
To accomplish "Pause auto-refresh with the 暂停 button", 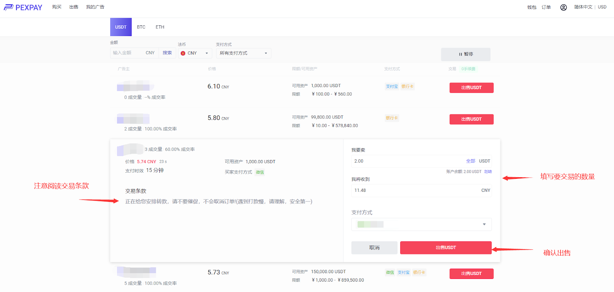I will 465,54.
